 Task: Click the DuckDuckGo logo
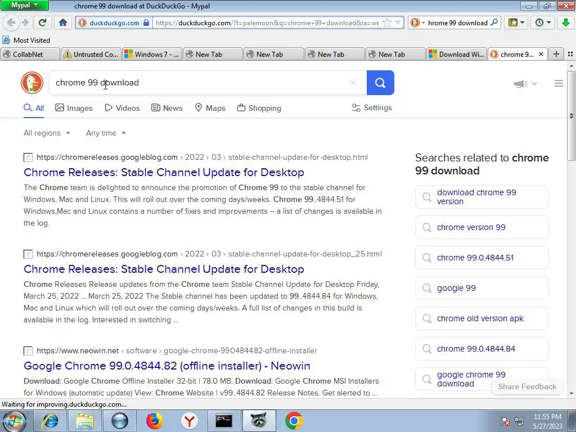32,83
